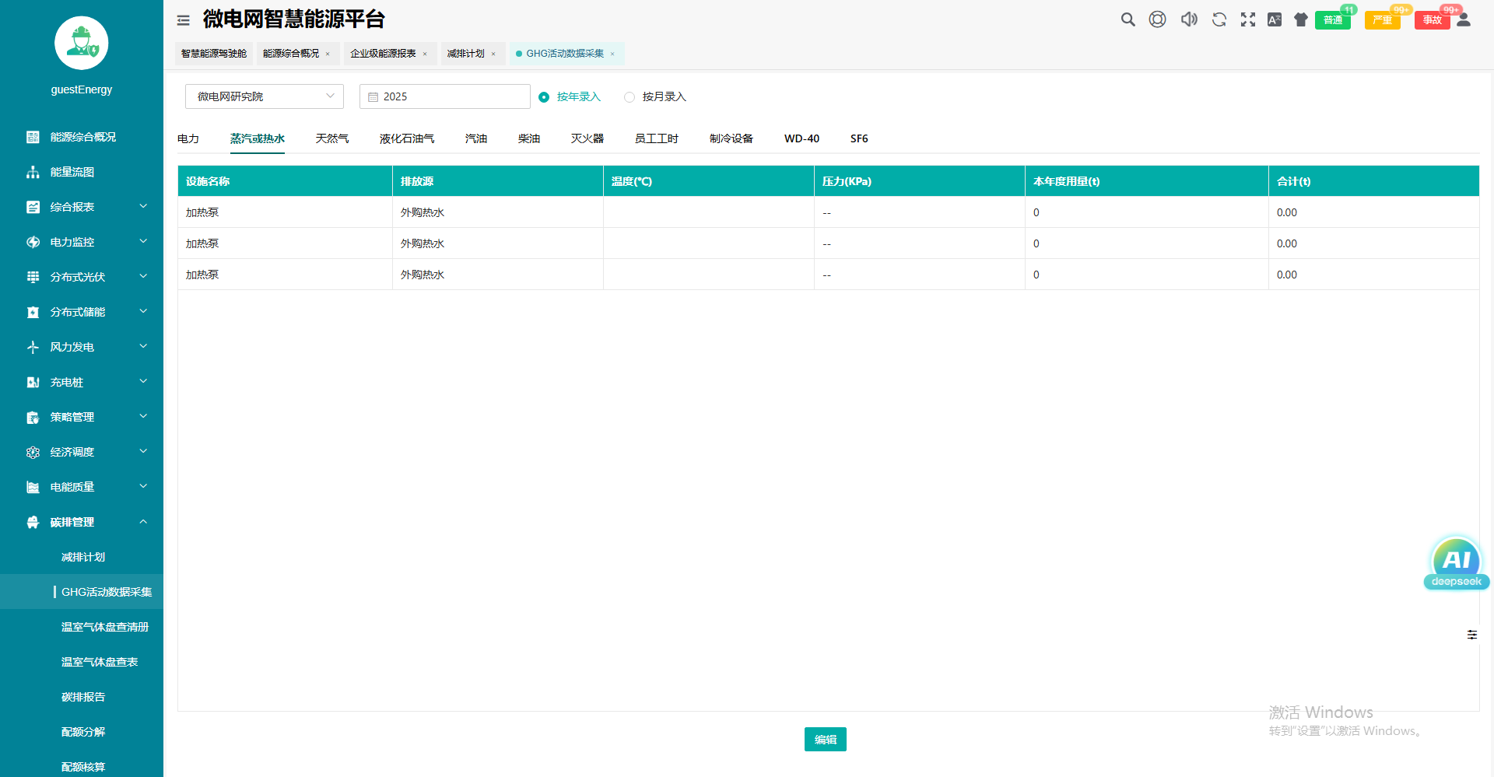Open the DeepSeek AI assistant icon

coord(1456,563)
